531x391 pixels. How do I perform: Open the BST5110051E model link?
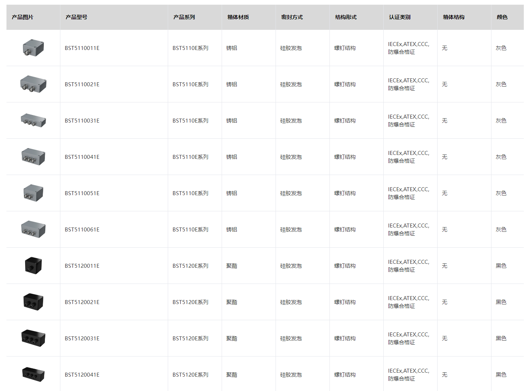[82, 193]
